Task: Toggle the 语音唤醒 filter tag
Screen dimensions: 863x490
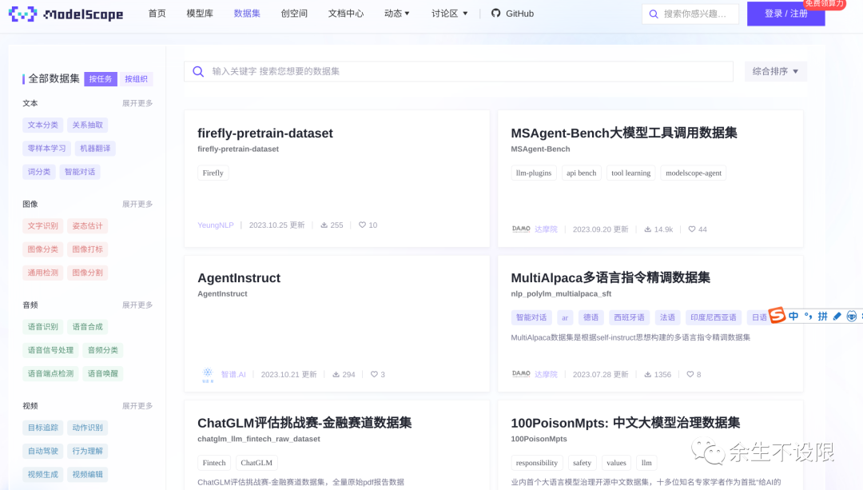Action: (x=103, y=373)
